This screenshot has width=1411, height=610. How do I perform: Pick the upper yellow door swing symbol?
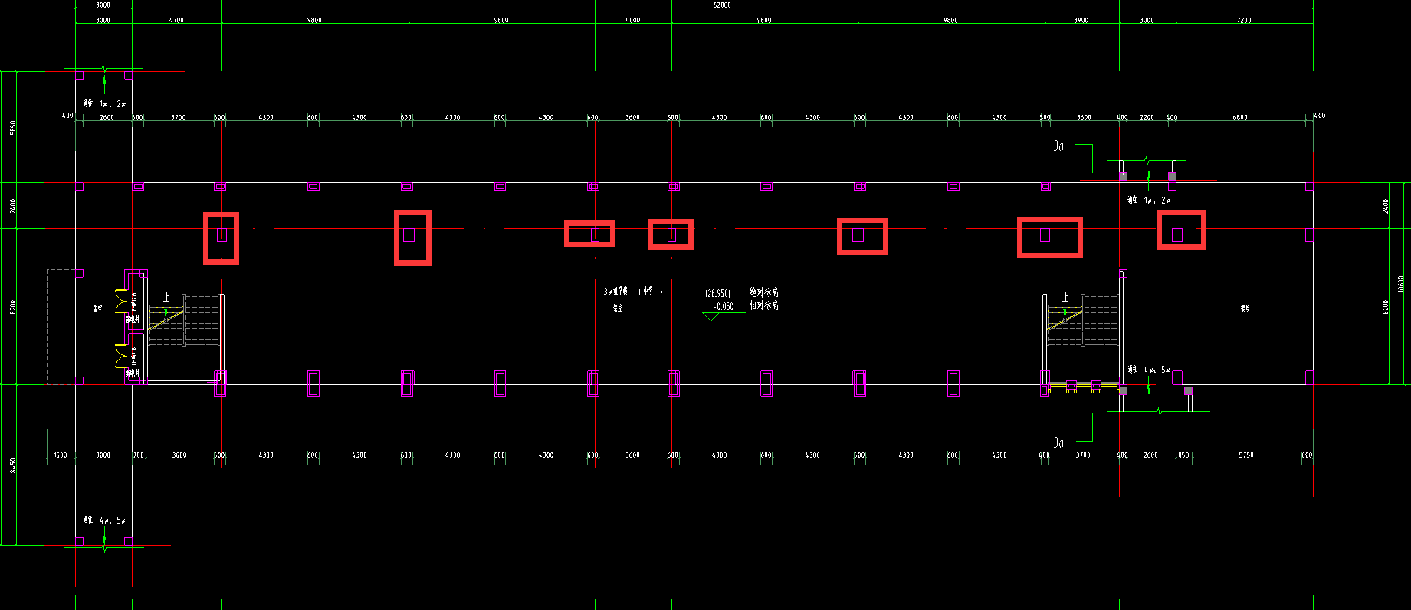tap(121, 302)
